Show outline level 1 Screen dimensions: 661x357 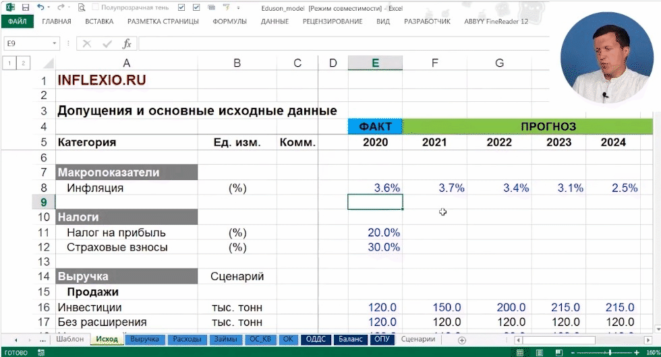[x=9, y=63]
